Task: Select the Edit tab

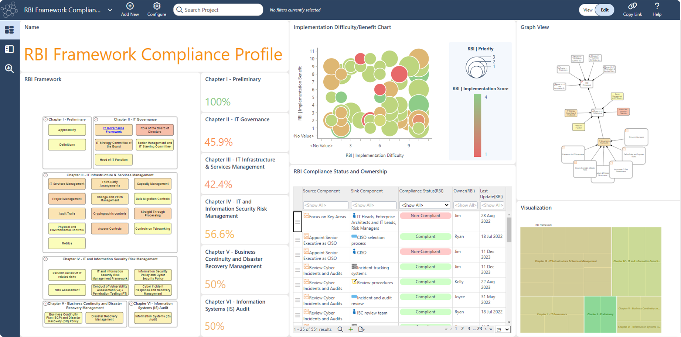Action: (605, 10)
